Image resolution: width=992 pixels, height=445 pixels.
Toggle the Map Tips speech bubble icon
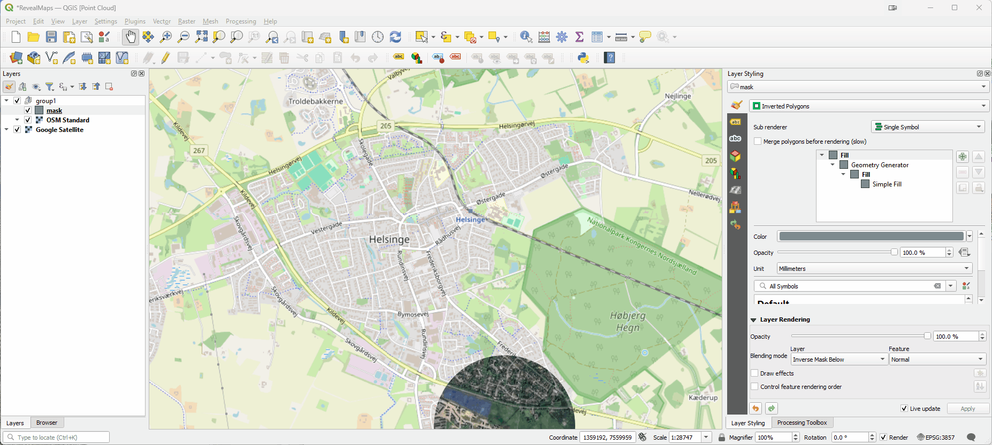(645, 37)
